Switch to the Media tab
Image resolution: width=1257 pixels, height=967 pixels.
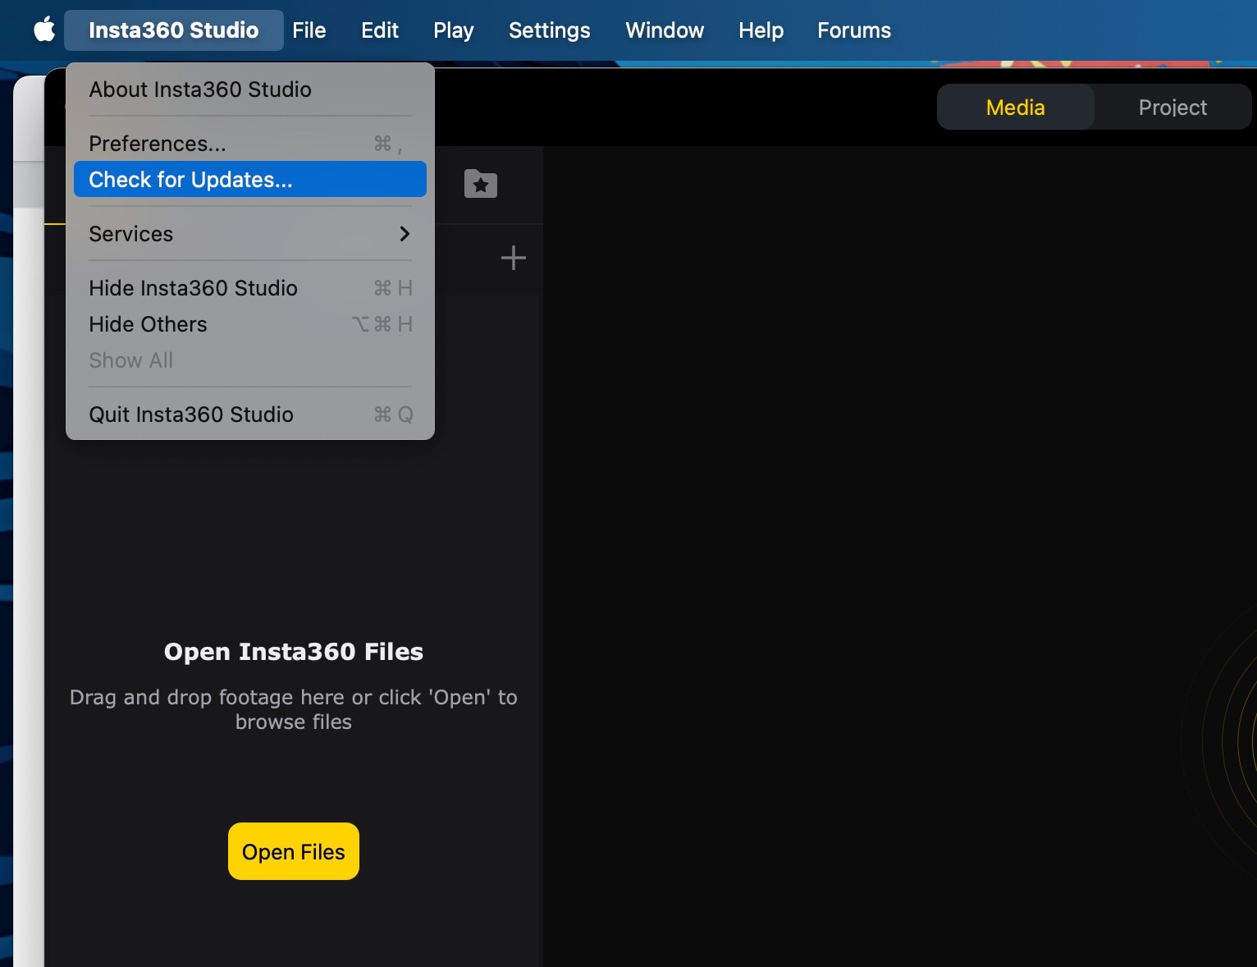click(x=1016, y=108)
